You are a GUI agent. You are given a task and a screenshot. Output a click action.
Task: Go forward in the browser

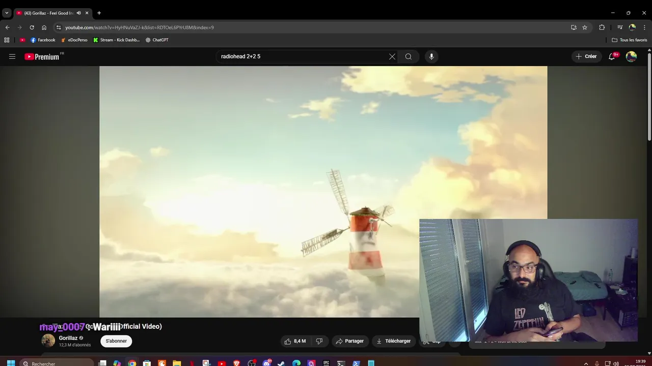pyautogui.click(x=19, y=27)
